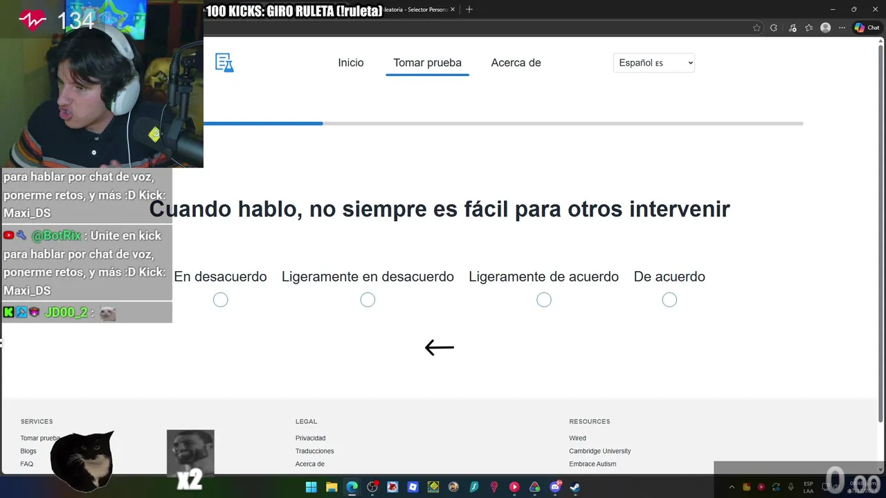Open the teal S app in taskbar
This screenshot has width=886, height=498.
[x=473, y=487]
